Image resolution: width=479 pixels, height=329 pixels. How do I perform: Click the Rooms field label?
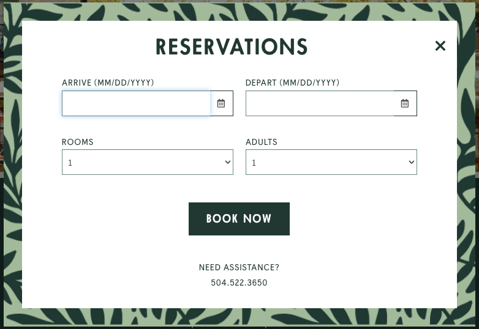[78, 142]
